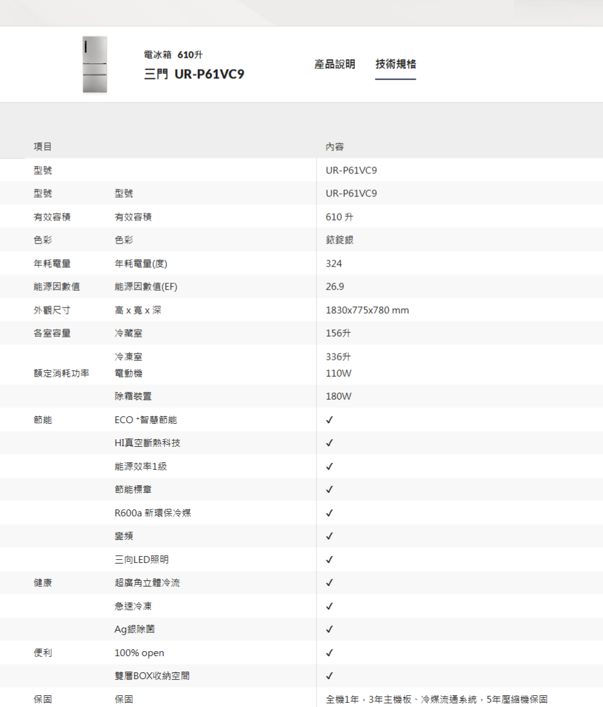Image resolution: width=603 pixels, height=707 pixels.
Task: Click the 健康 category label
Action: 43,583
